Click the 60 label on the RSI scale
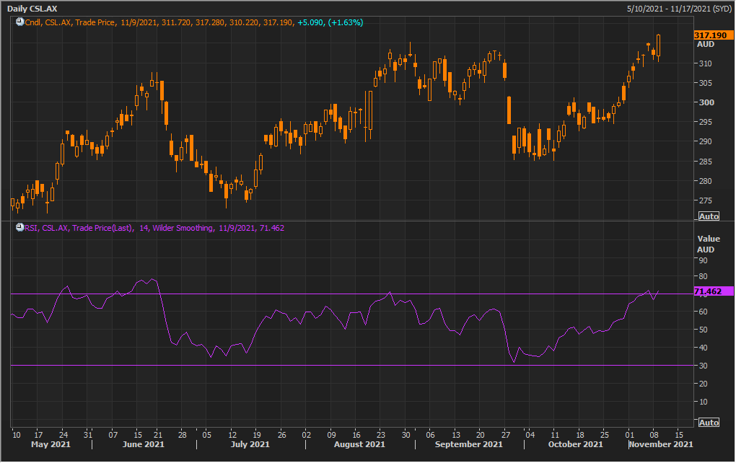Viewport: 736px width, 463px height. click(703, 312)
